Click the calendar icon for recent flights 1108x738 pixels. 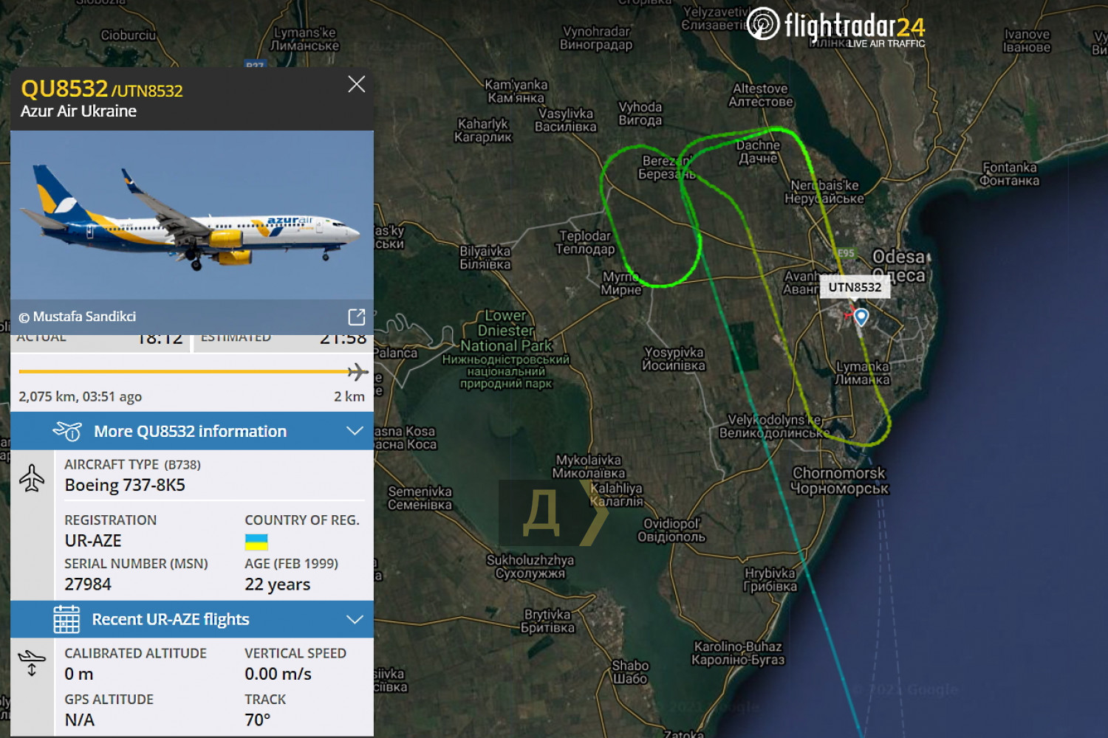66,619
